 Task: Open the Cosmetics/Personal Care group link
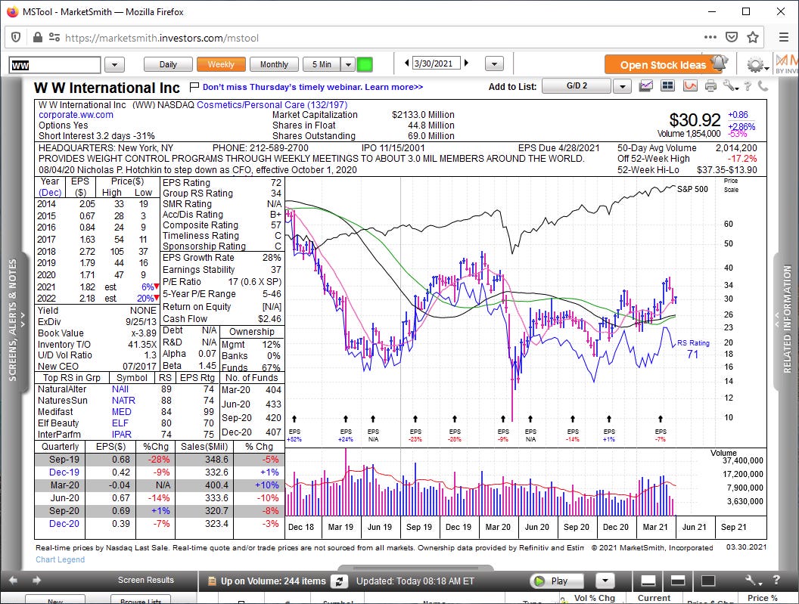(272, 105)
